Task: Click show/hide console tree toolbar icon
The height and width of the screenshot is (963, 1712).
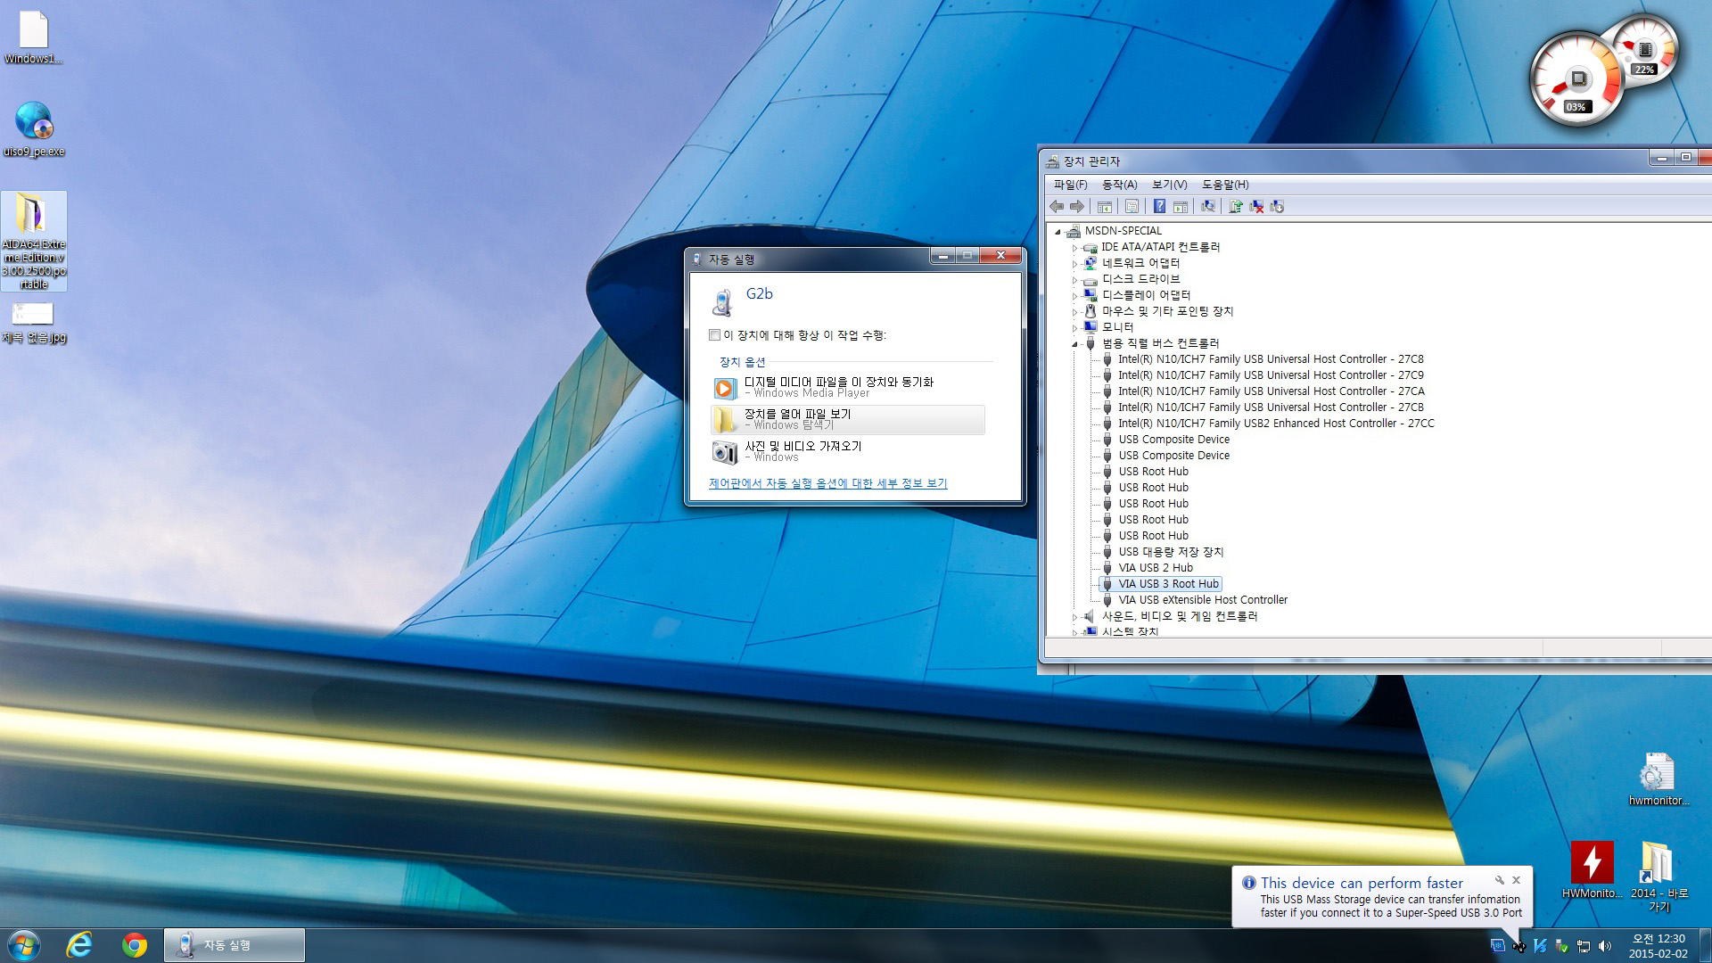Action: coord(1105,206)
